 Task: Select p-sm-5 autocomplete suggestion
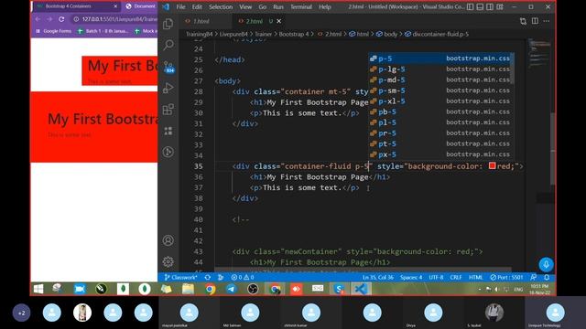point(441,90)
